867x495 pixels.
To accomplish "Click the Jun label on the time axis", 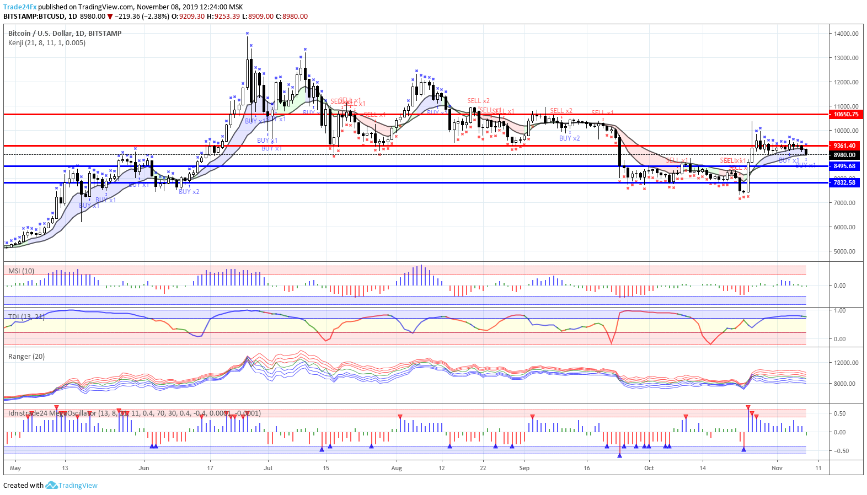I will (144, 468).
